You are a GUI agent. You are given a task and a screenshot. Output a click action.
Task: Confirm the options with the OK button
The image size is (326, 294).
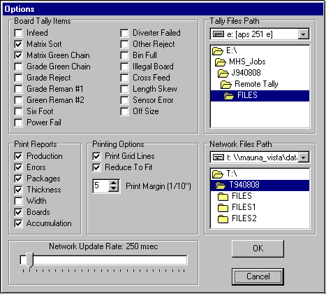[x=258, y=248]
